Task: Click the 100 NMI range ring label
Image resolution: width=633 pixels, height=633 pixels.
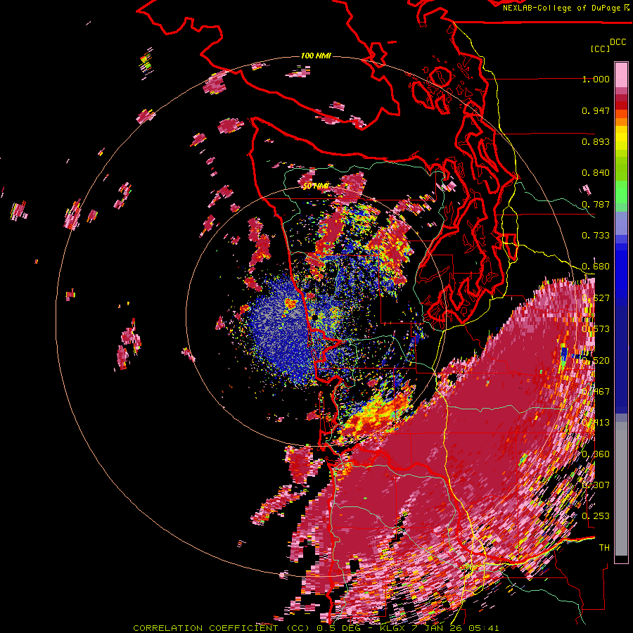Action: 316,56
